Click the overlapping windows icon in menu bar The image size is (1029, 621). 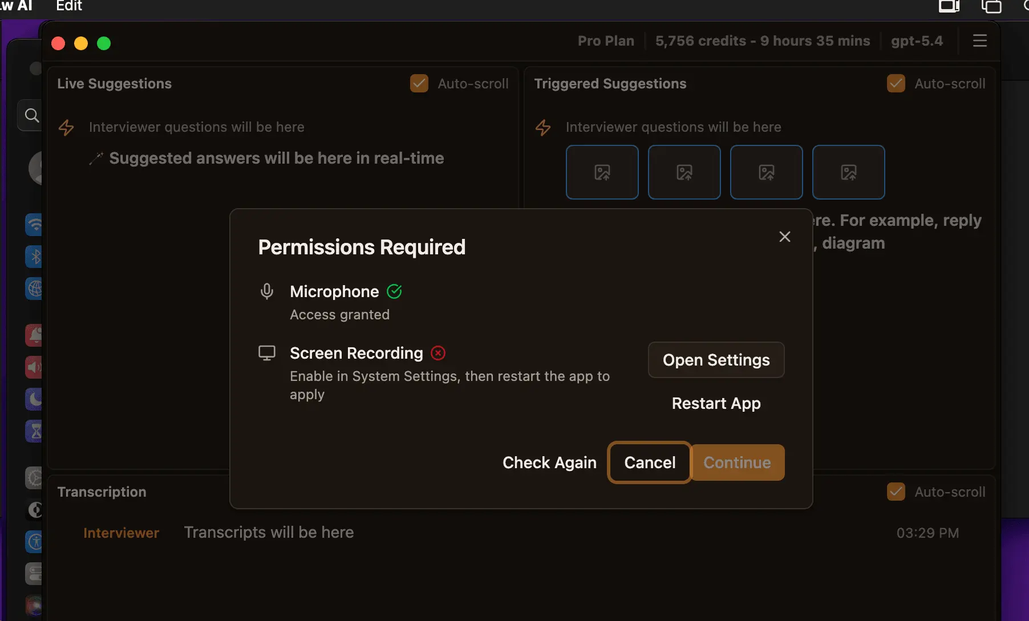click(991, 6)
